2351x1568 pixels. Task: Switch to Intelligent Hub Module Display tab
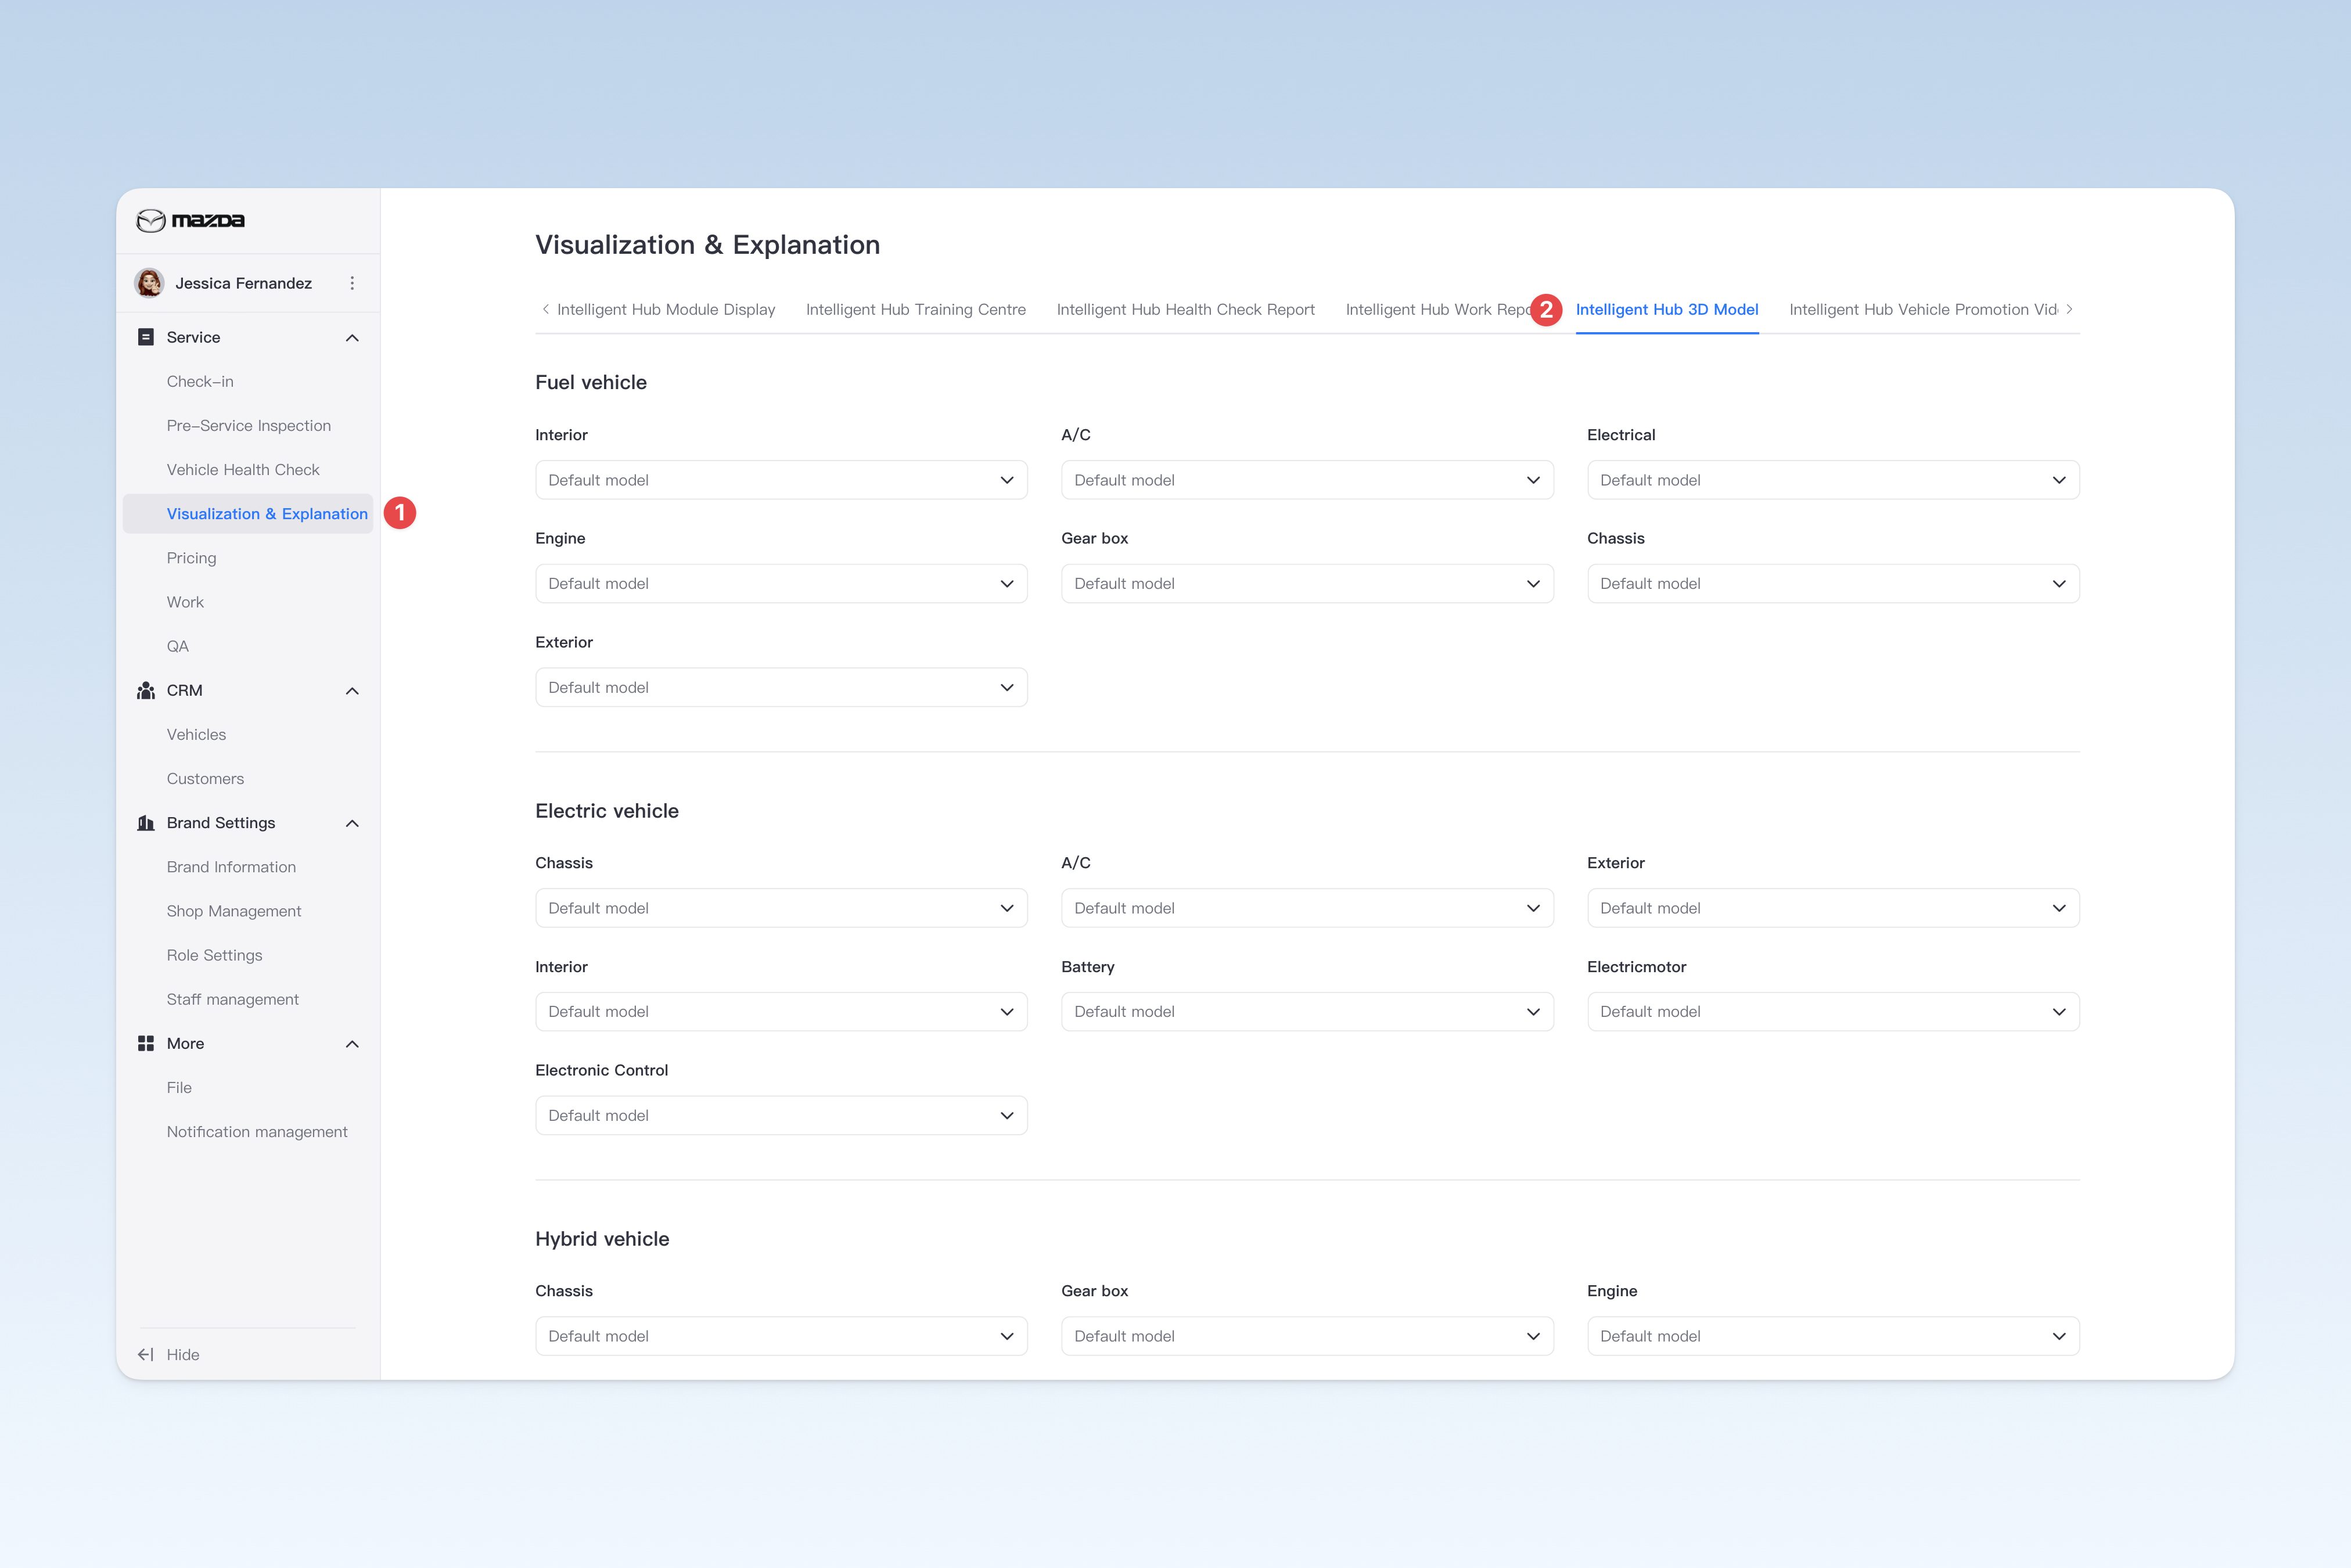coord(666,310)
